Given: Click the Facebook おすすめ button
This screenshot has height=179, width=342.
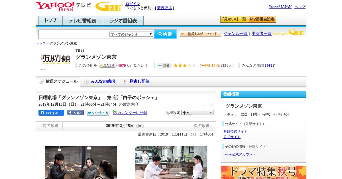Looking at the screenshot, I should (51, 113).
